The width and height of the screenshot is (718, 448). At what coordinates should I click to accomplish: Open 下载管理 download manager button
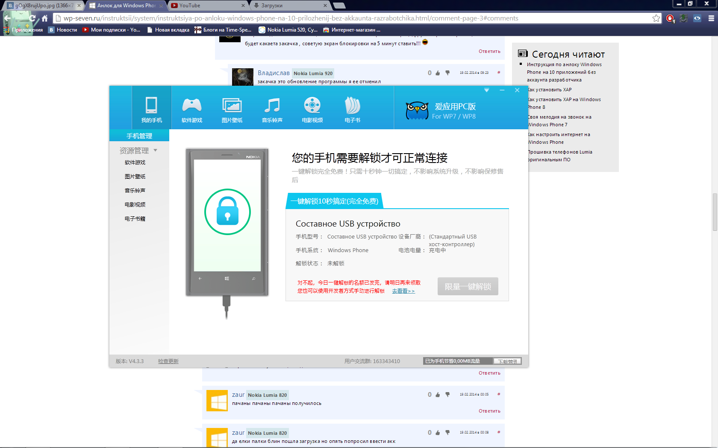507,361
